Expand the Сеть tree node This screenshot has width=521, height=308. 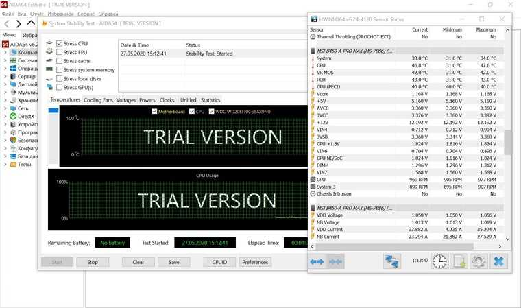coord(5,108)
